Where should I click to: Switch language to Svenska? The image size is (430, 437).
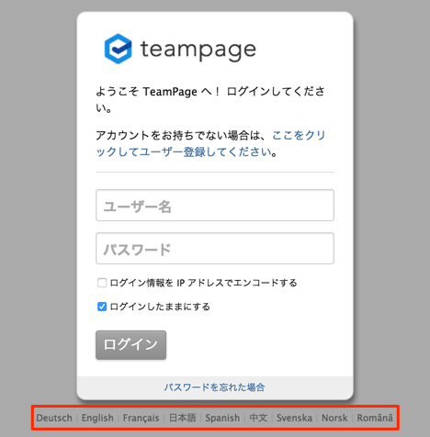[294, 418]
